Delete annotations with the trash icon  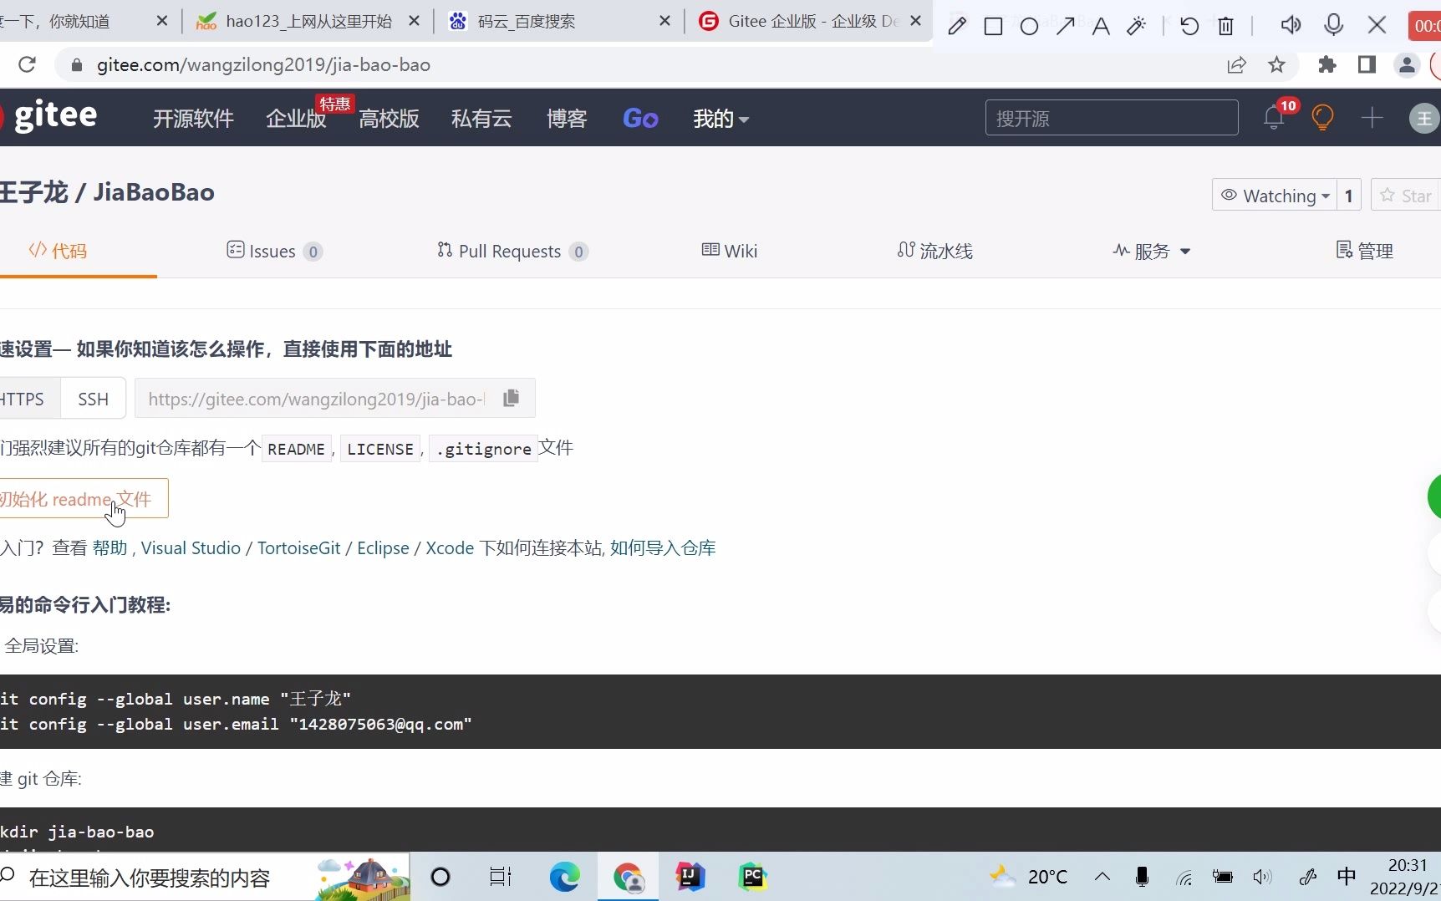(x=1225, y=26)
